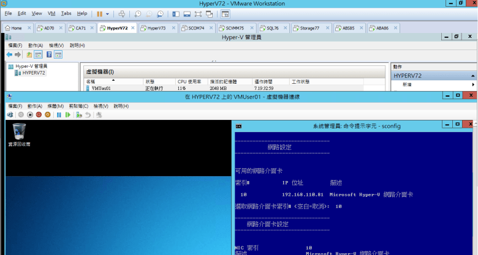This screenshot has width=478, height=255.
Task: Open the VM menu in VMware menu bar
Action: [51, 13]
